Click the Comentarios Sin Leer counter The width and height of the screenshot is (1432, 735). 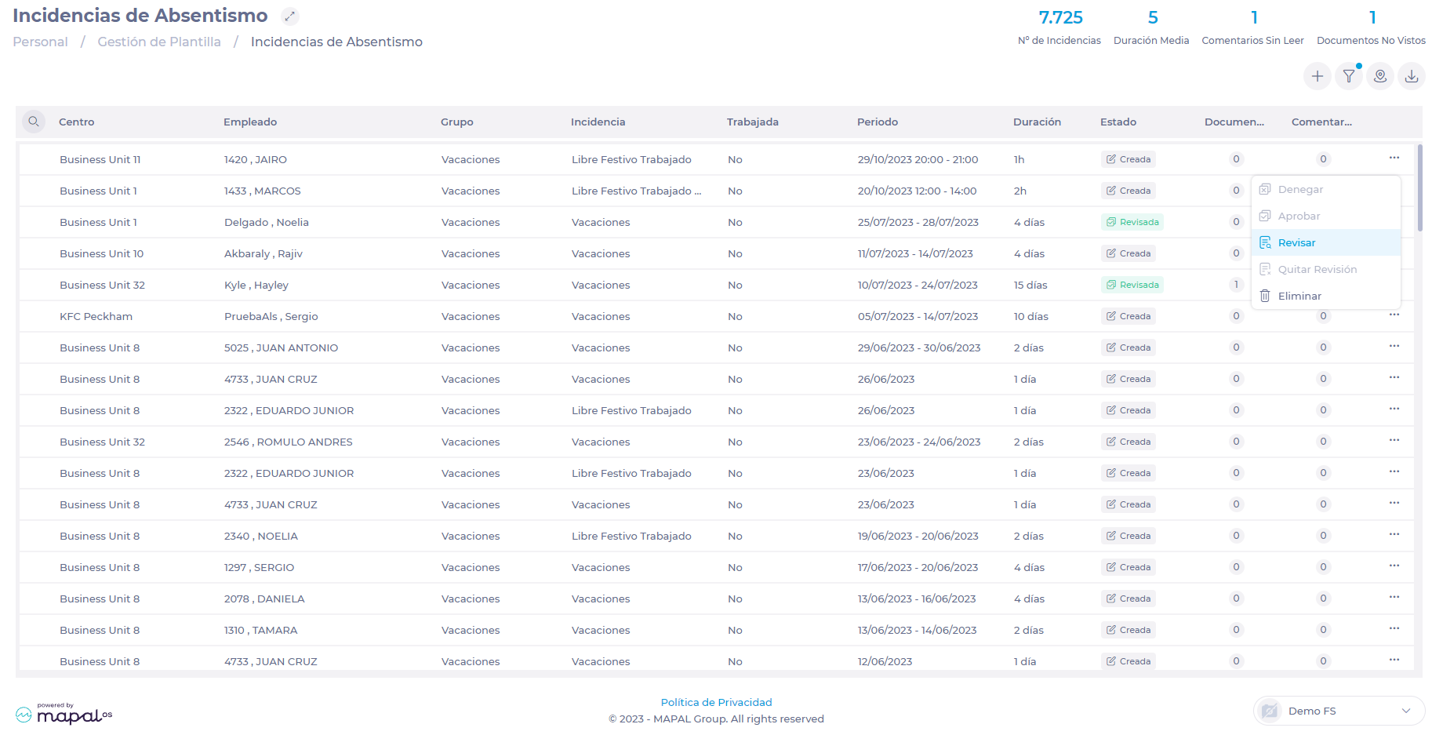(1253, 27)
